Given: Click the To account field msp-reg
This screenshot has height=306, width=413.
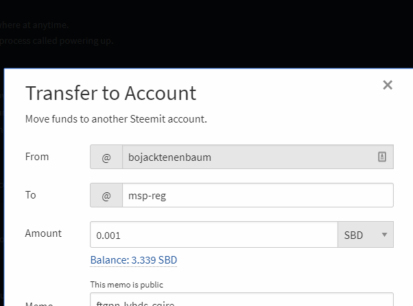Looking at the screenshot, I should (x=258, y=195).
